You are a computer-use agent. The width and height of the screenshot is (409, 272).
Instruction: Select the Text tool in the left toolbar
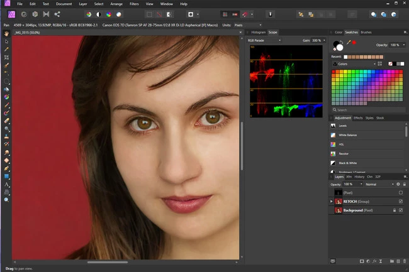pos(6,185)
